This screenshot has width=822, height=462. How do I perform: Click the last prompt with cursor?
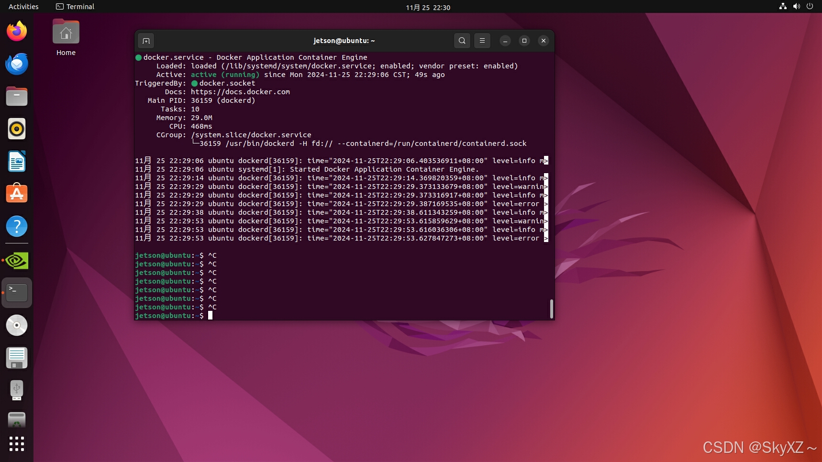click(174, 316)
